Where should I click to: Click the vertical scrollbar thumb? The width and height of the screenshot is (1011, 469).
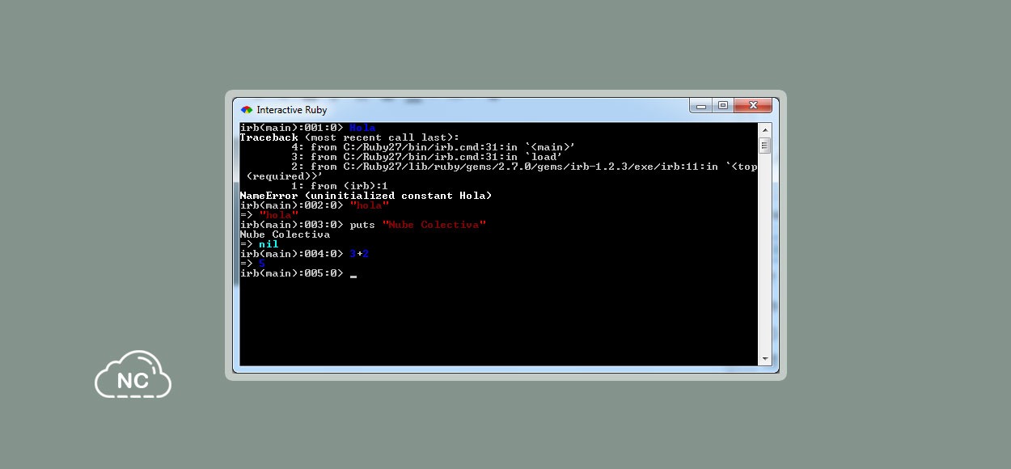tap(764, 146)
